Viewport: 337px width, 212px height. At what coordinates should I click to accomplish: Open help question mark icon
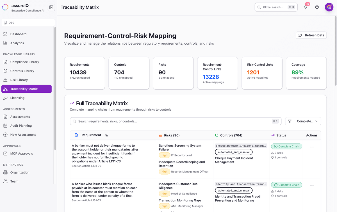click(x=317, y=7)
